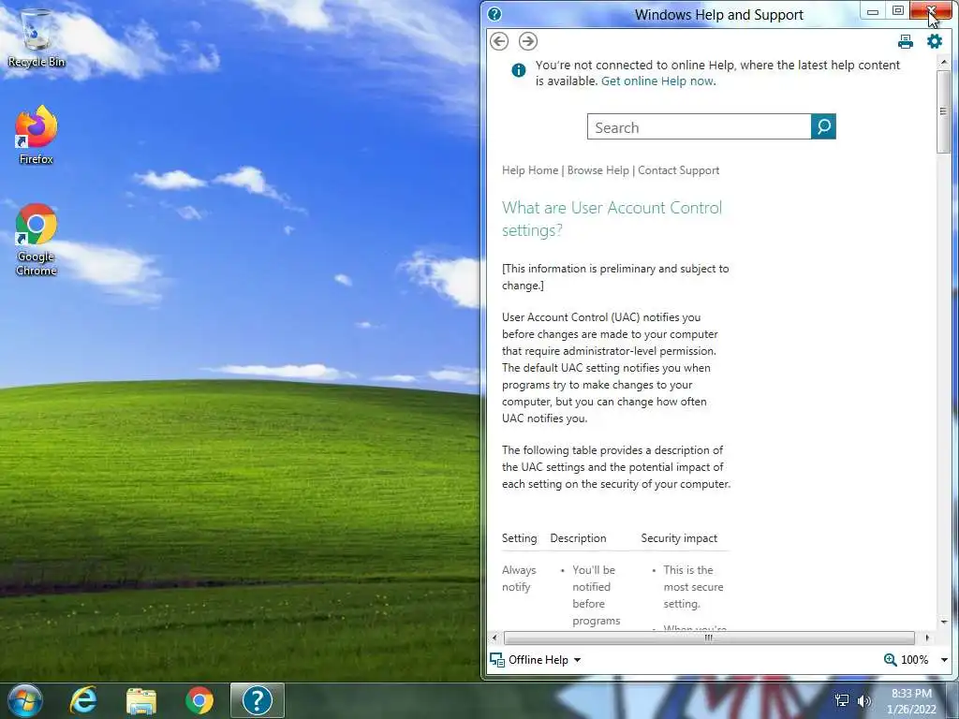Open Contact Support link

click(x=678, y=170)
